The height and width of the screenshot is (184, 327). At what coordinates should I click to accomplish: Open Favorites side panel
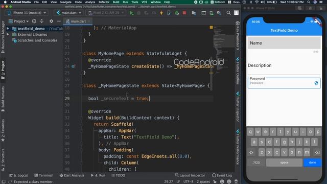3,131
